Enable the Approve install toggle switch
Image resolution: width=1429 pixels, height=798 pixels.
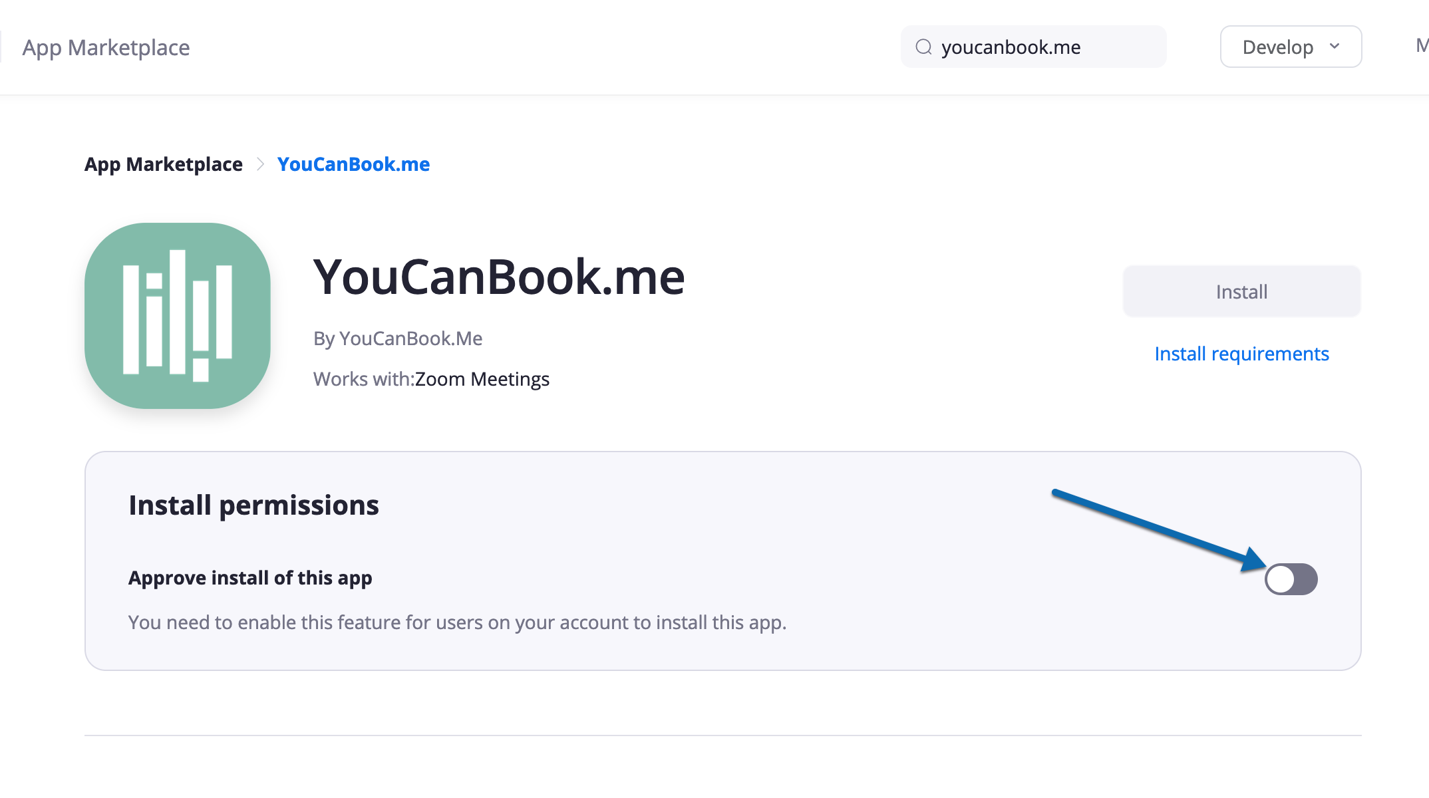1291,579
